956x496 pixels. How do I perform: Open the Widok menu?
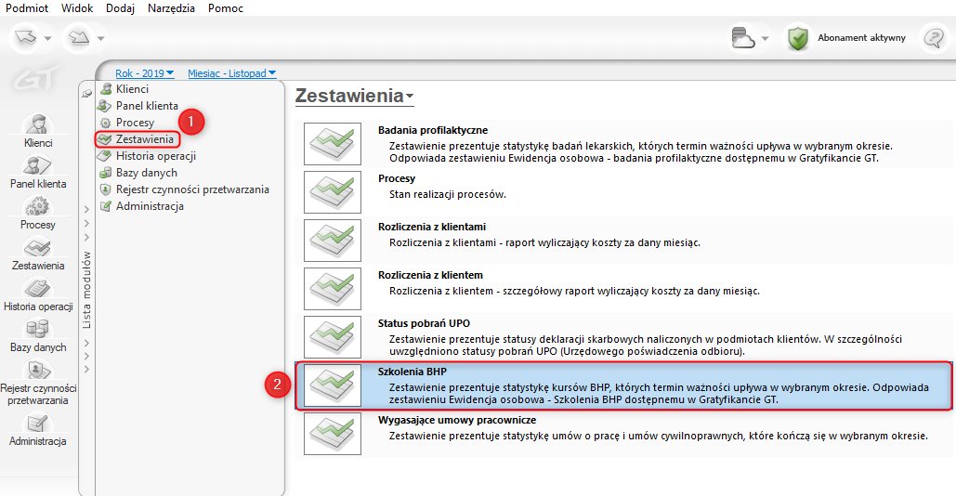[77, 8]
